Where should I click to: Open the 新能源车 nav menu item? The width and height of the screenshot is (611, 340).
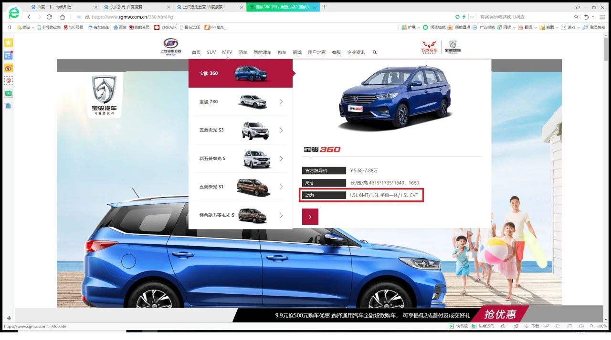pos(262,52)
